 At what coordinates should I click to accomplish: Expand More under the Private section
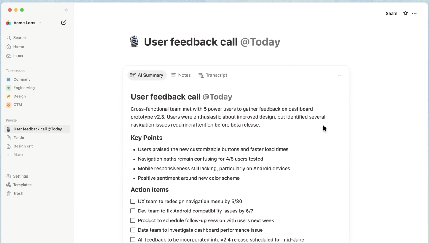coord(18,155)
